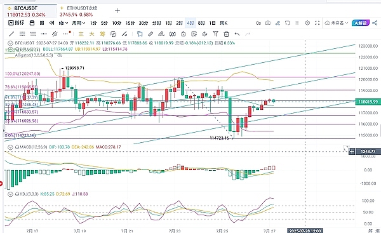The image size is (381, 233).
Task: Toggle the 主 main force indicator
Action: [81, 34]
